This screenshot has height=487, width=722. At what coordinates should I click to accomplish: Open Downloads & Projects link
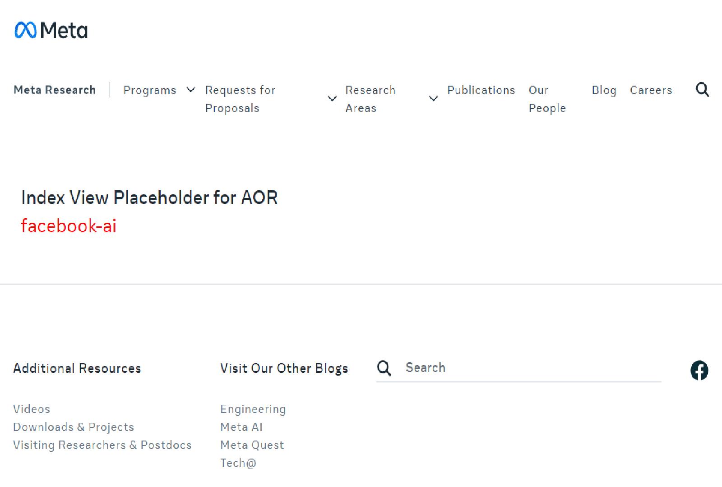click(74, 427)
